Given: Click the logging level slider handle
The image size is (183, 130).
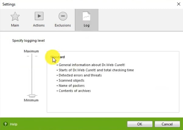Looking at the screenshot, I should click(32, 95).
